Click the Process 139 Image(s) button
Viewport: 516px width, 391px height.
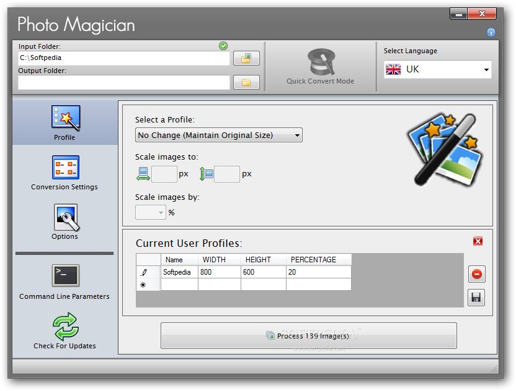(x=309, y=335)
